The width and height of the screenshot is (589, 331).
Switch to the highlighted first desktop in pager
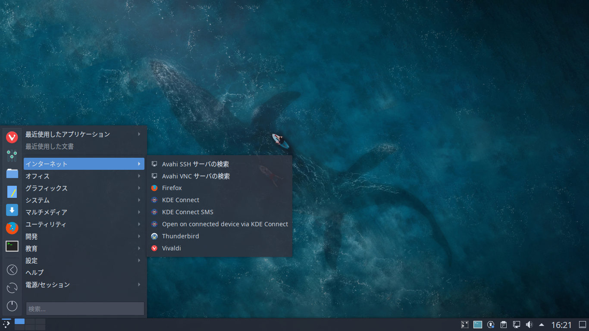[x=19, y=322]
